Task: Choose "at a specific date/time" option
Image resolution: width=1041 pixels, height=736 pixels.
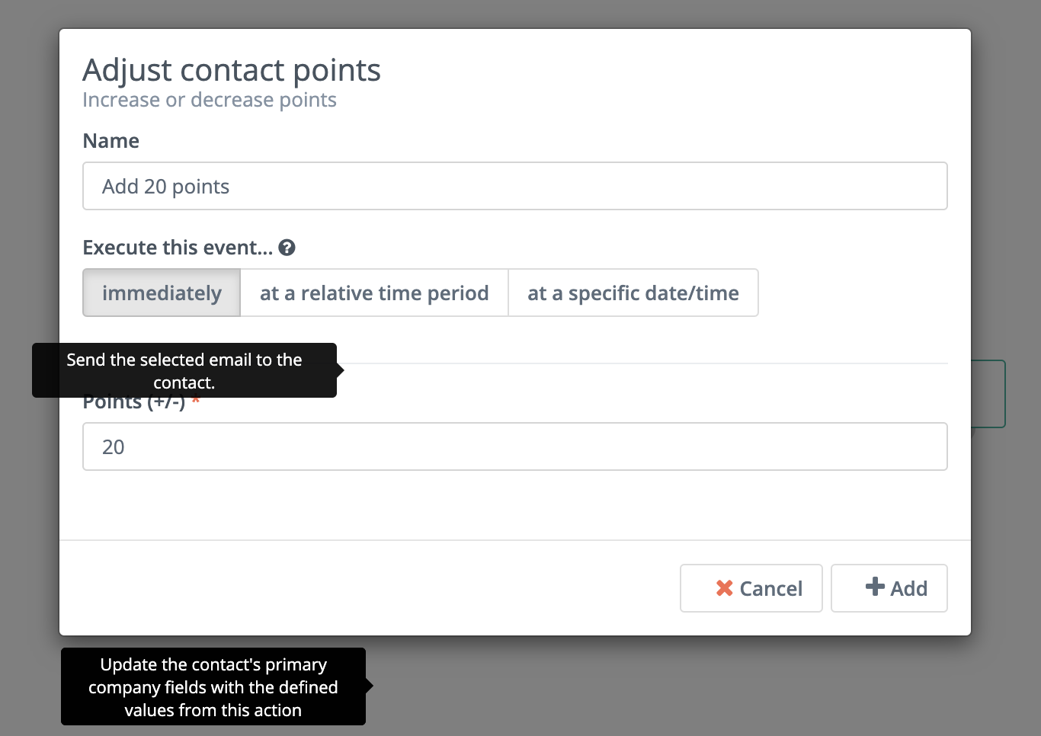Action: pos(633,293)
